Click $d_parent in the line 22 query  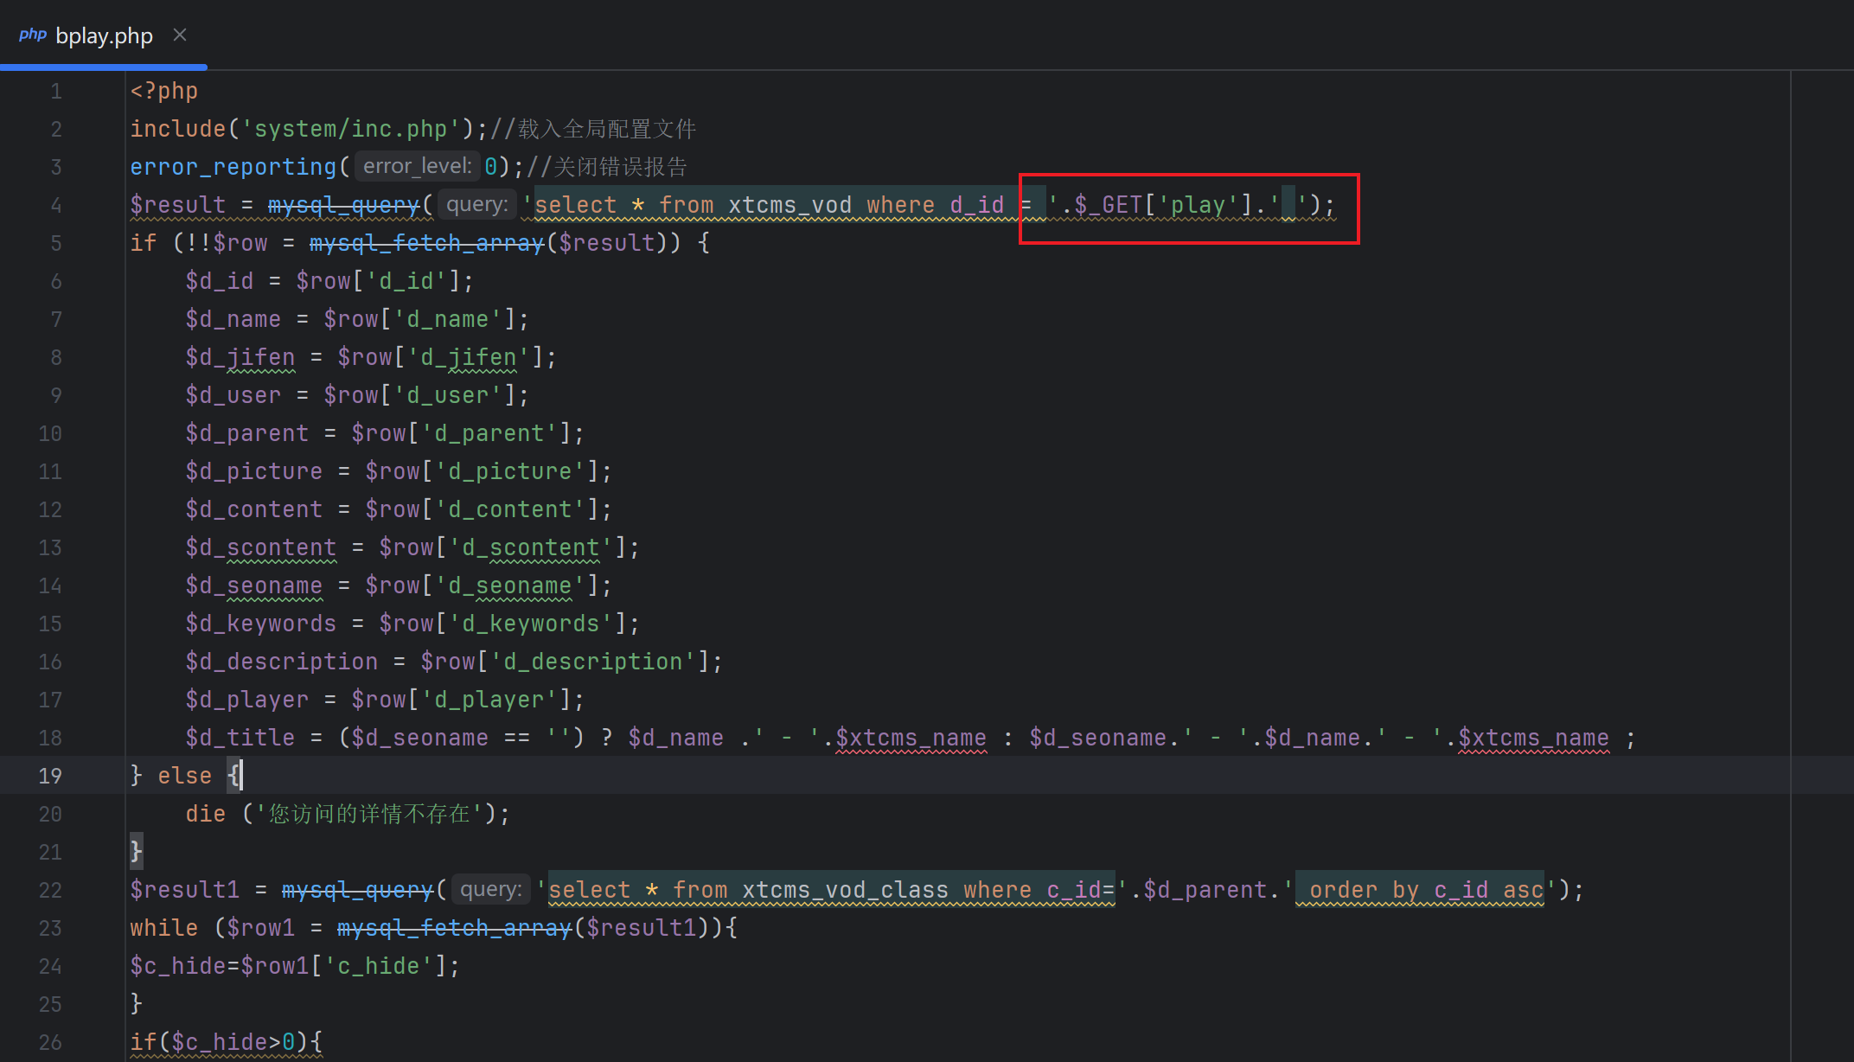click(1205, 890)
